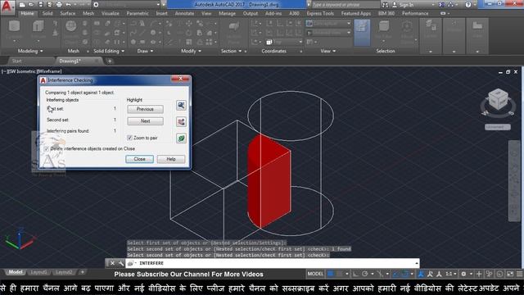The height and width of the screenshot is (295, 524).
Task: Click the Plot printer icon
Action: click(x=59, y=5)
